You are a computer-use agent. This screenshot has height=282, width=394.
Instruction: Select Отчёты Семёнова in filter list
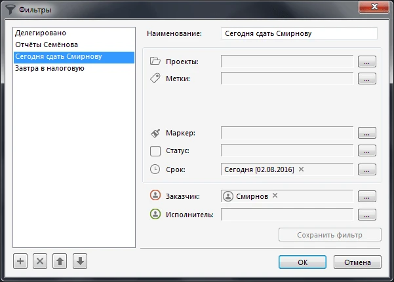pyautogui.click(x=46, y=44)
